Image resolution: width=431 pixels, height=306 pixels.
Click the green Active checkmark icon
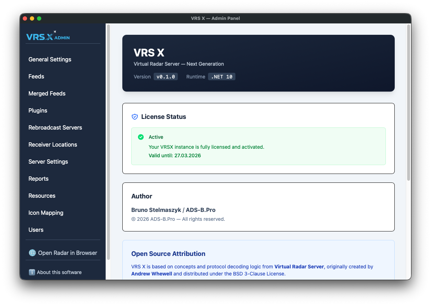141,137
